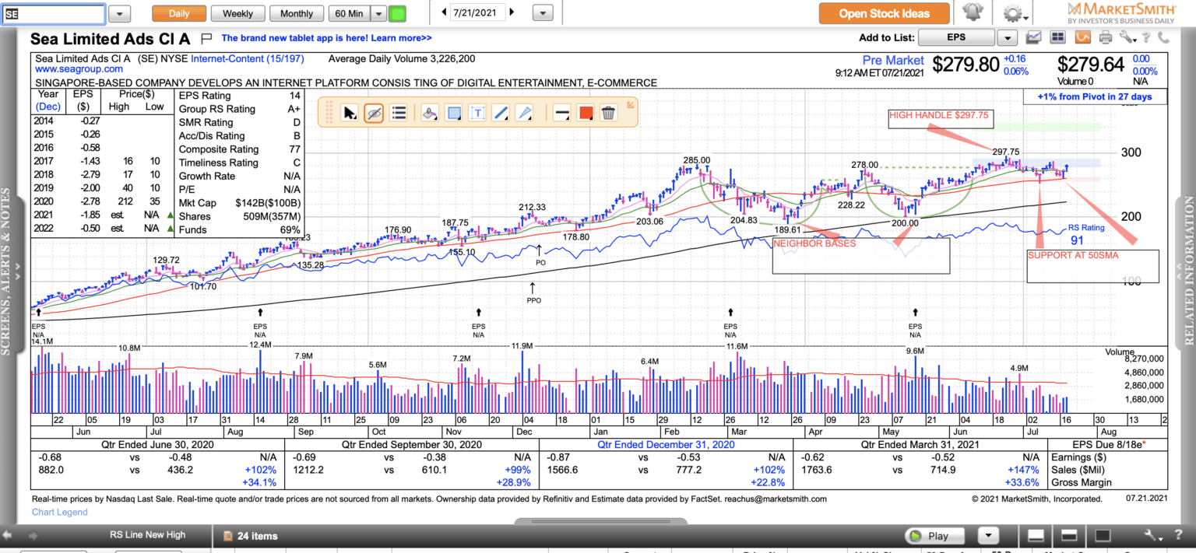Select the half-height panel layout icon
This screenshot has height=553, width=1196.
coord(1069,535)
